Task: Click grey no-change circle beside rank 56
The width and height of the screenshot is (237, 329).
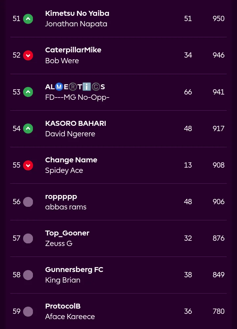Action: point(28,202)
